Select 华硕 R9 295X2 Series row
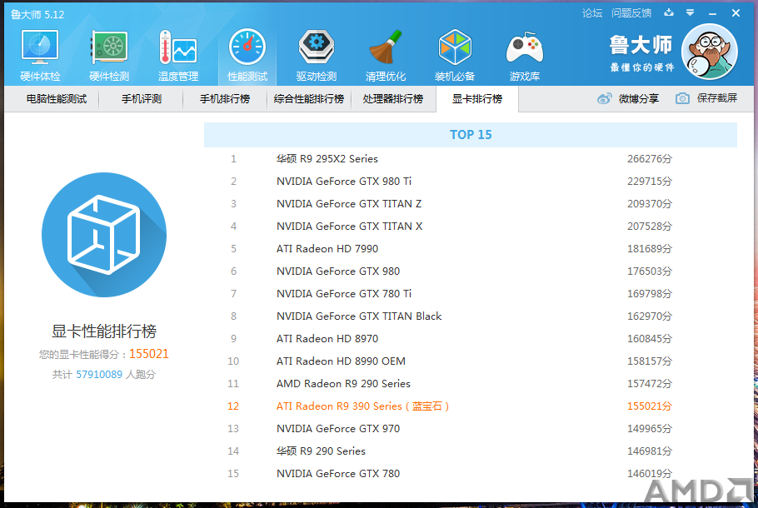 pos(471,158)
